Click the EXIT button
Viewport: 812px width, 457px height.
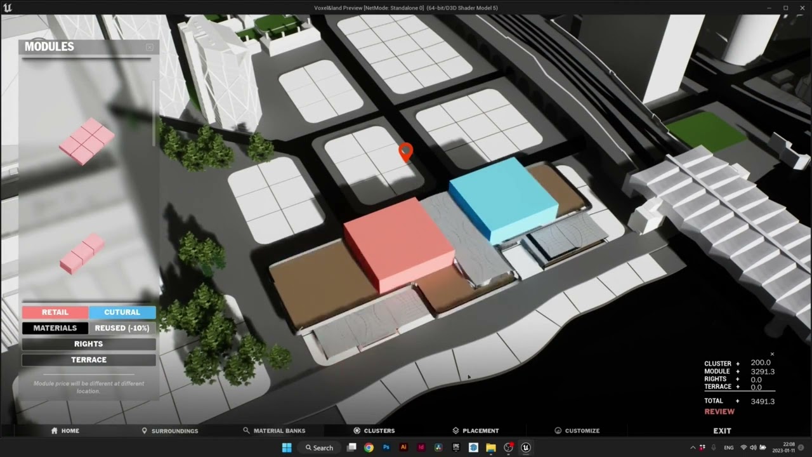(722, 430)
